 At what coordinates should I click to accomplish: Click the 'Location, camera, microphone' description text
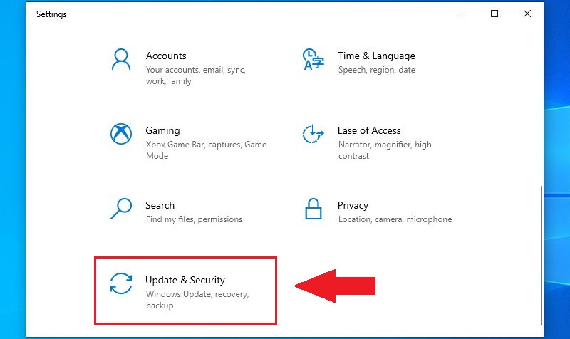pos(395,219)
